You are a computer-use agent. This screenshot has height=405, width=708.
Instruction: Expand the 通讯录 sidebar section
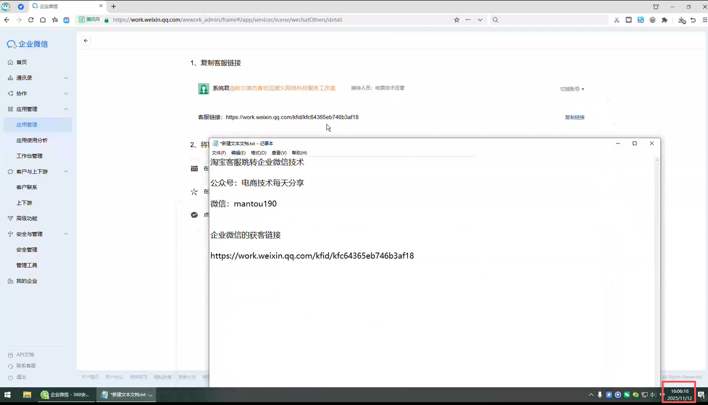(x=66, y=78)
